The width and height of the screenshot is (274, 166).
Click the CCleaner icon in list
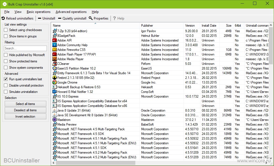[x=55, y=64]
